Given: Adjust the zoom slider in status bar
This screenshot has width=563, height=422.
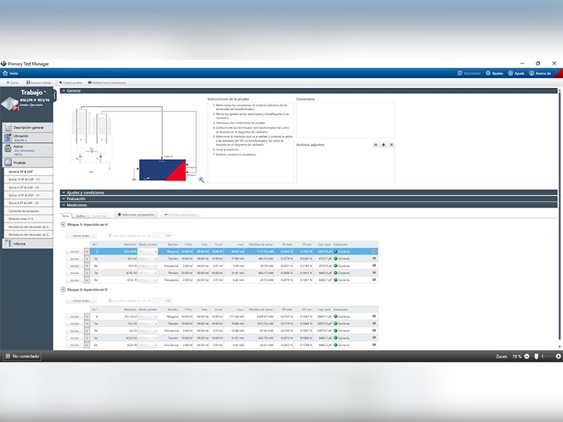Looking at the screenshot, I should (536, 357).
